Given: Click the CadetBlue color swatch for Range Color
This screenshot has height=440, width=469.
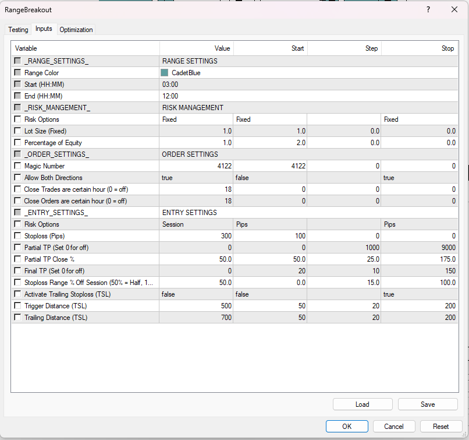Looking at the screenshot, I should (165, 72).
